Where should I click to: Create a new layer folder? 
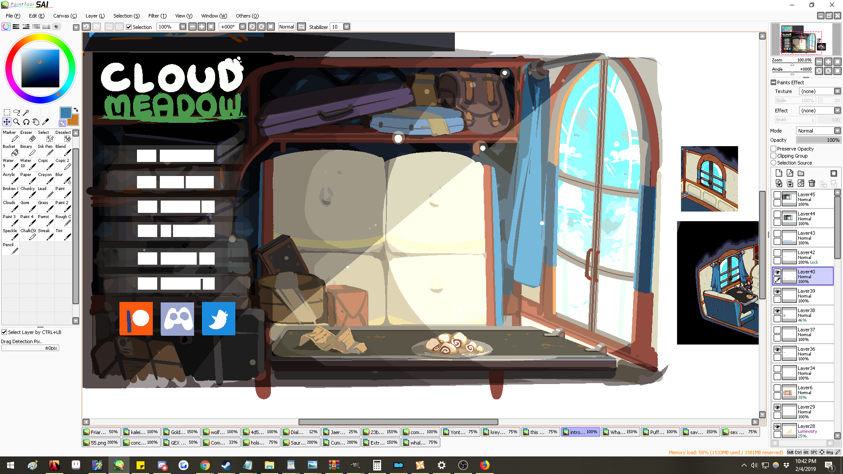click(801, 173)
